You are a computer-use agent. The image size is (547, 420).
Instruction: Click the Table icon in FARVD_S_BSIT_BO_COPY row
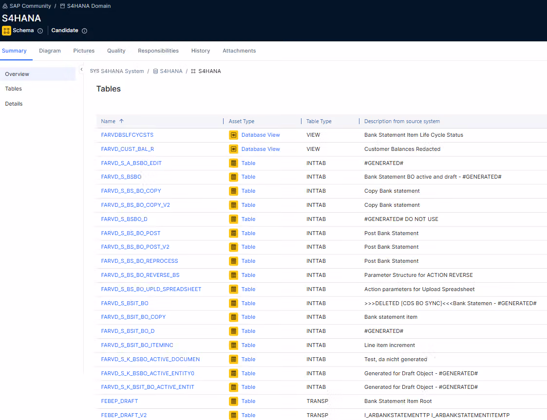233,317
